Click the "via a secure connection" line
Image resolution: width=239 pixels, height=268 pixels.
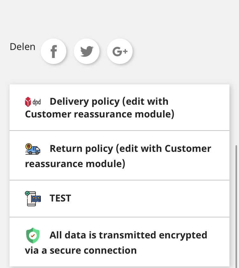81,250
